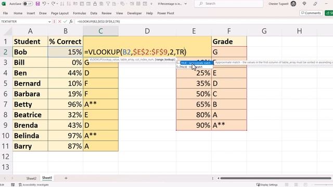This screenshot has height=187, width=333.
Task: Expand the Name Box dropdown arrow
Action: [x=49, y=21]
